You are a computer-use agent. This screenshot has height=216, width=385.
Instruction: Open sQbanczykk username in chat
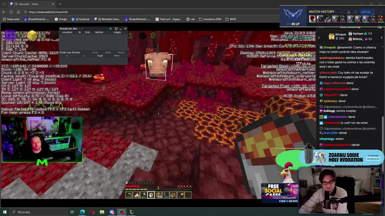click(328, 73)
